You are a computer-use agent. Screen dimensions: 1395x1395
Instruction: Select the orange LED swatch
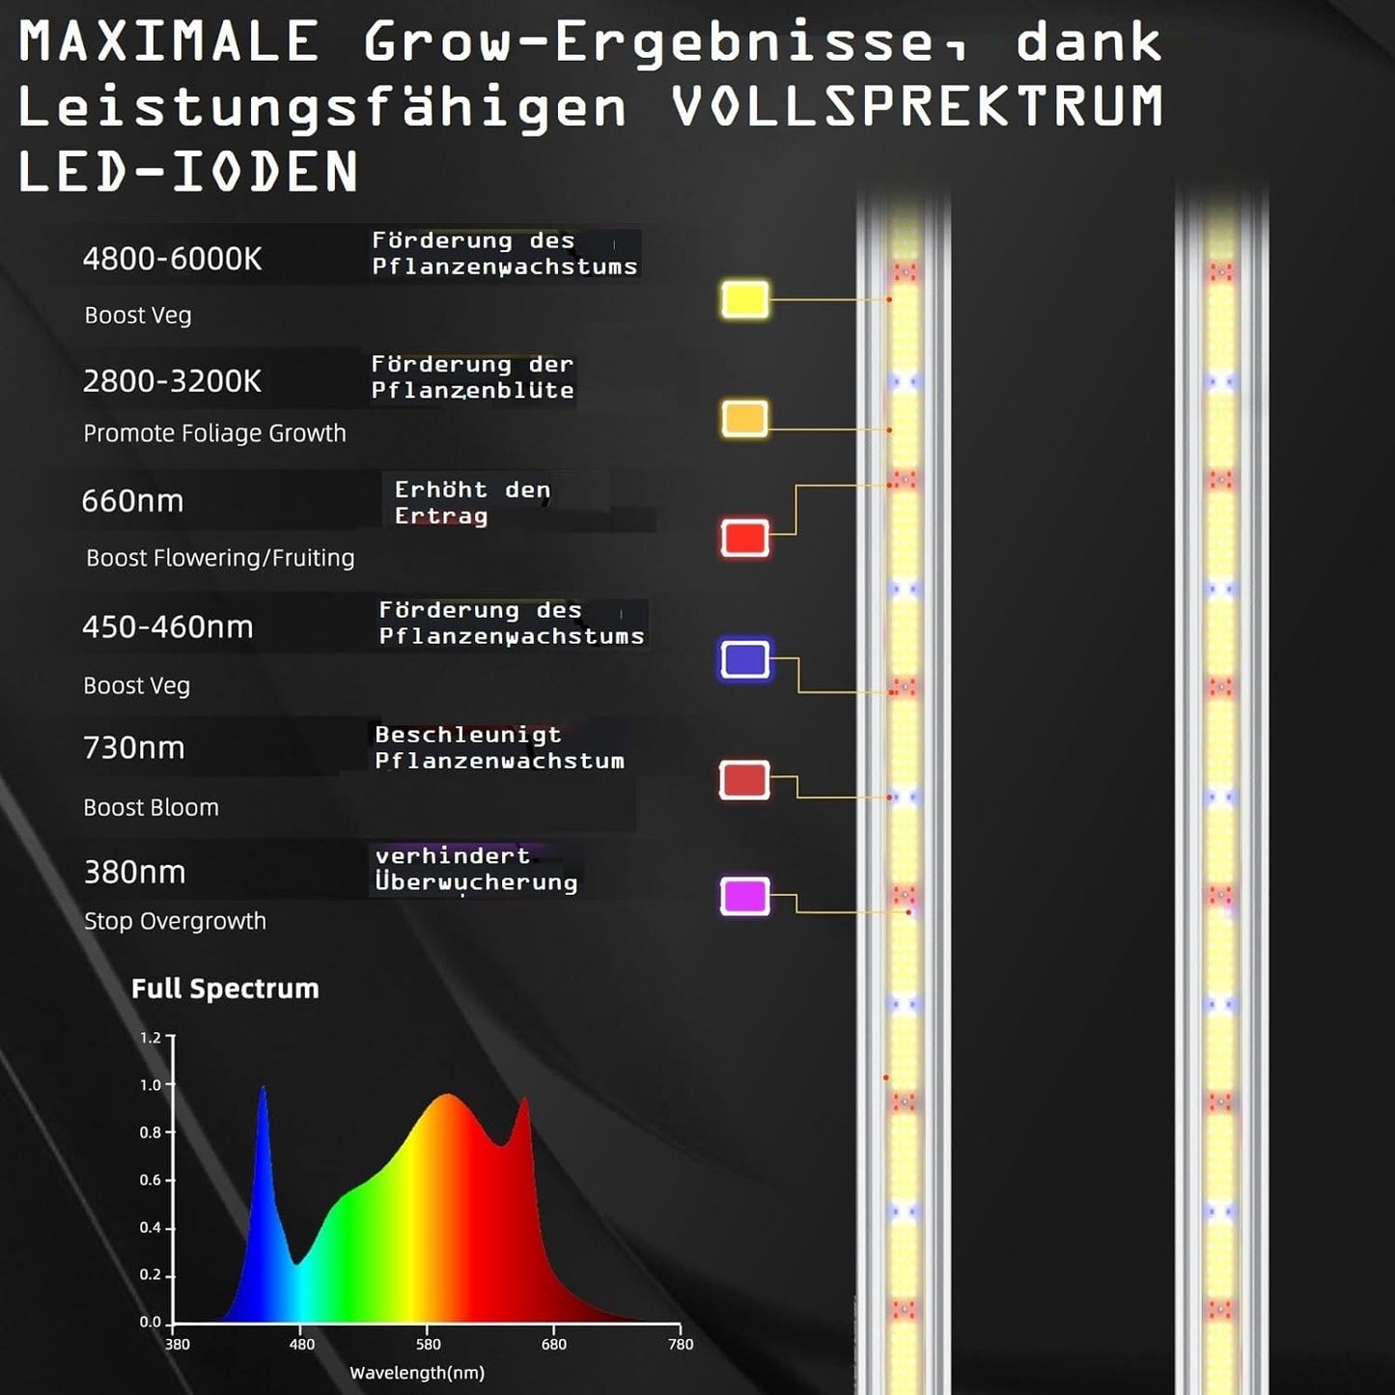(x=743, y=420)
